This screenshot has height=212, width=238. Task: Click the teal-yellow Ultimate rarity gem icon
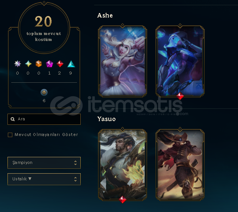tap(28, 64)
